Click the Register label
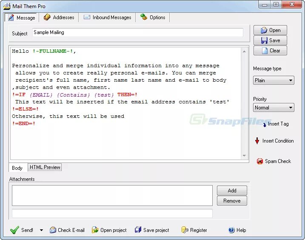305x240 pixels. (198, 230)
